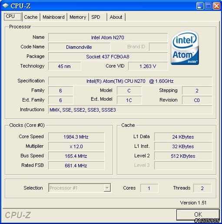Click the Specification field text
222x224 pixels.
[130, 81]
